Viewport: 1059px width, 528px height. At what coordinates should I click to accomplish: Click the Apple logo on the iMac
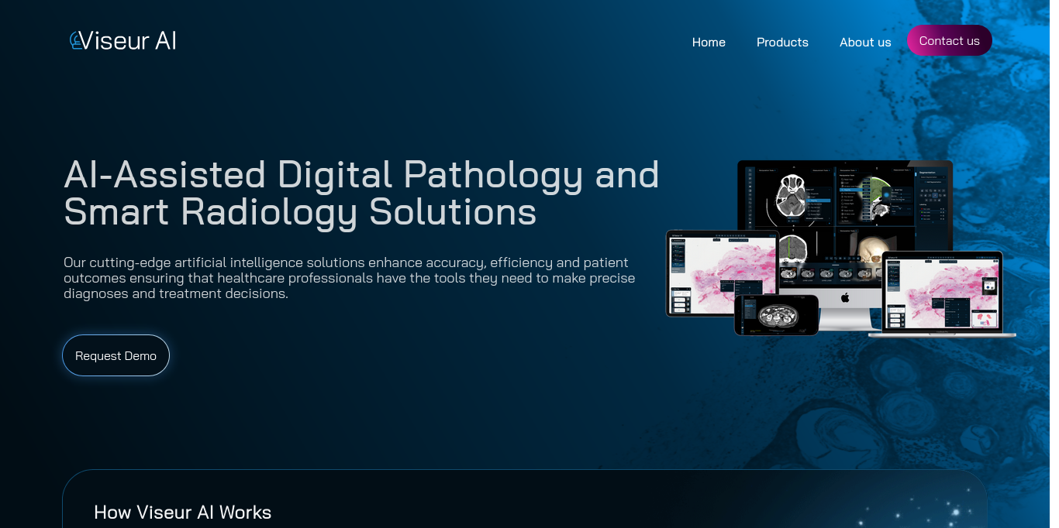pos(846,297)
